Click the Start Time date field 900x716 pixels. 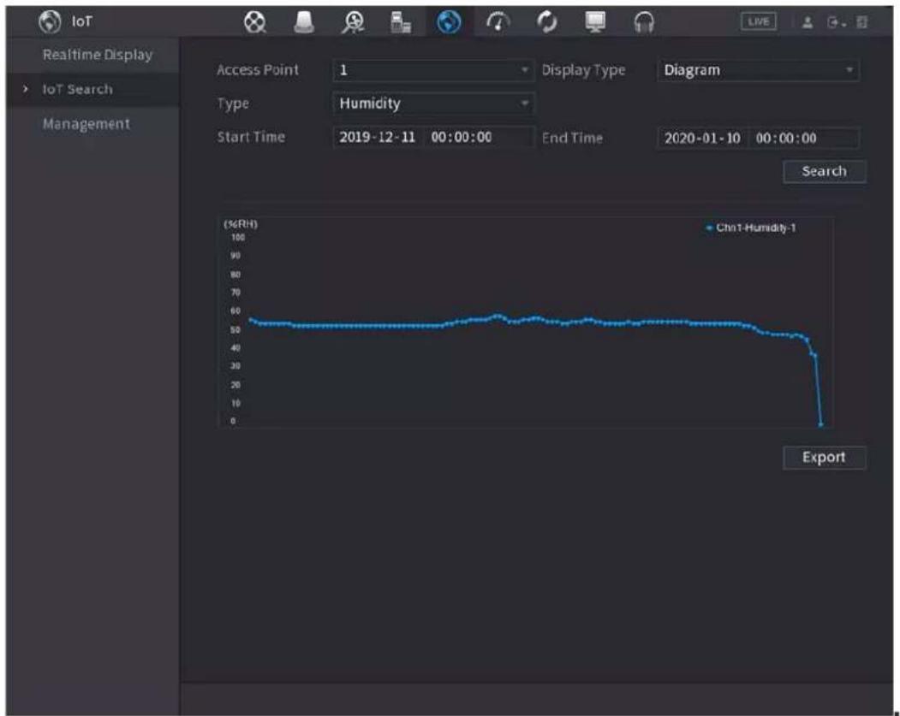coord(378,138)
